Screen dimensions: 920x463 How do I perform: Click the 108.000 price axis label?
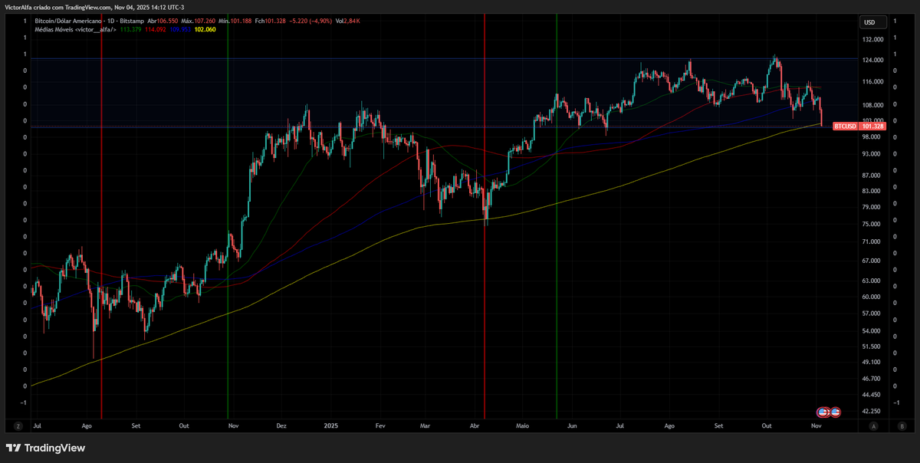[x=873, y=105]
